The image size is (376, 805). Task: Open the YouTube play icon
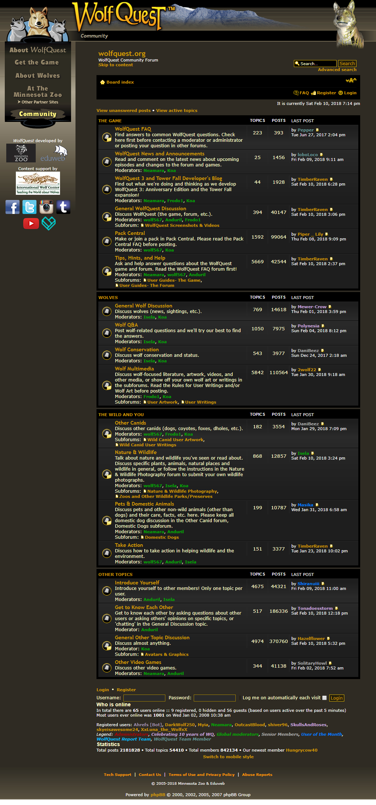click(31, 223)
